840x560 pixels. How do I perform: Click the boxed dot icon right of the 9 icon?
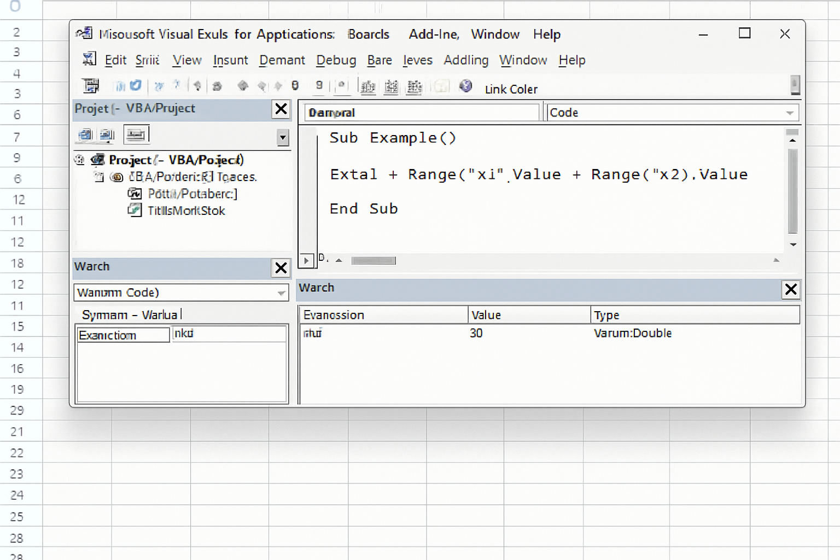click(x=342, y=85)
